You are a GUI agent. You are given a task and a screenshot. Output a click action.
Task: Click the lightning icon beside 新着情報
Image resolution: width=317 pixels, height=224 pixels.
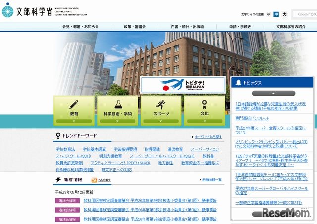coord(58,179)
